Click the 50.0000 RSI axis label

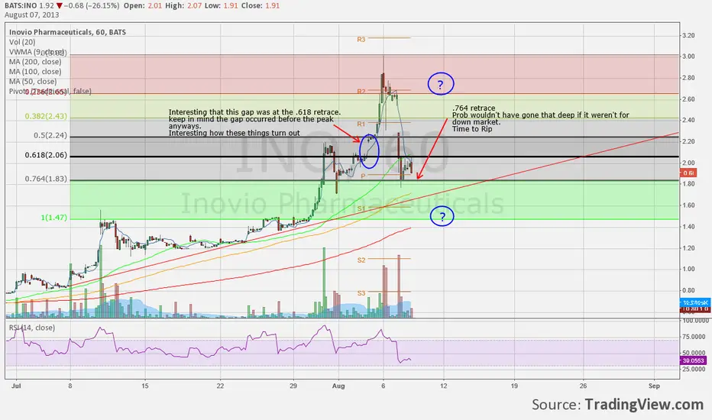pyautogui.click(x=694, y=353)
